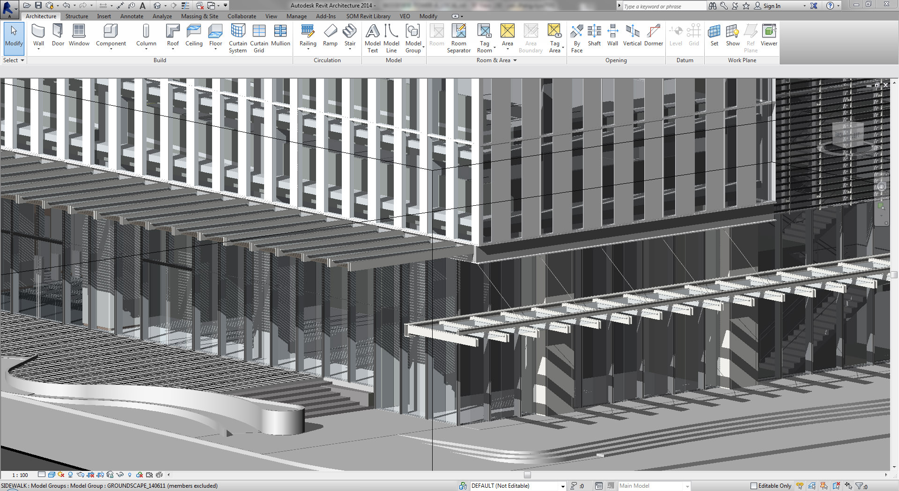The image size is (899, 491).
Task: Click Sign In
Action: (771, 6)
